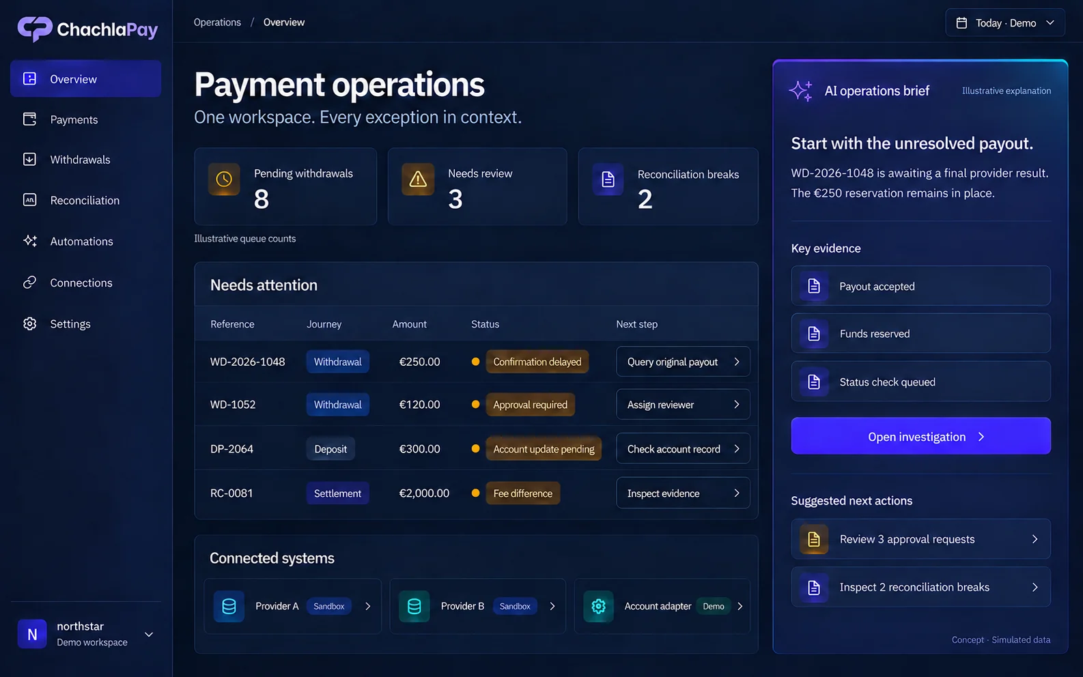The width and height of the screenshot is (1083, 677).
Task: Click Query original payout button
Action: [683, 362]
